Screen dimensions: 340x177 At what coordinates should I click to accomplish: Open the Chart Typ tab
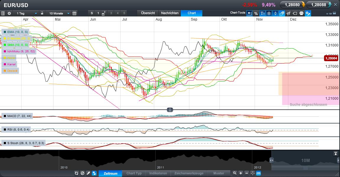click(134, 173)
